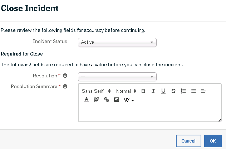Show info for Resolution Summary field
Screen dimensions: 226x149
pyautogui.click(x=65, y=86)
